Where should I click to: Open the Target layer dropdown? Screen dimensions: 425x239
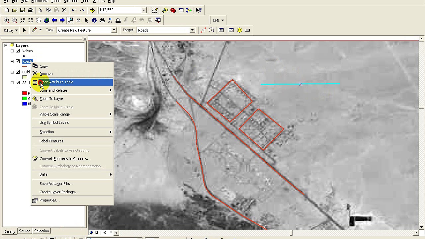[192, 30]
